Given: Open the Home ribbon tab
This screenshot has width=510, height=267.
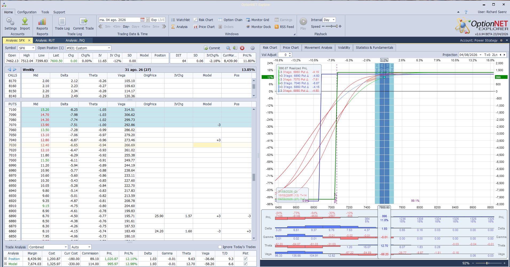Looking at the screenshot, I should (9, 12).
